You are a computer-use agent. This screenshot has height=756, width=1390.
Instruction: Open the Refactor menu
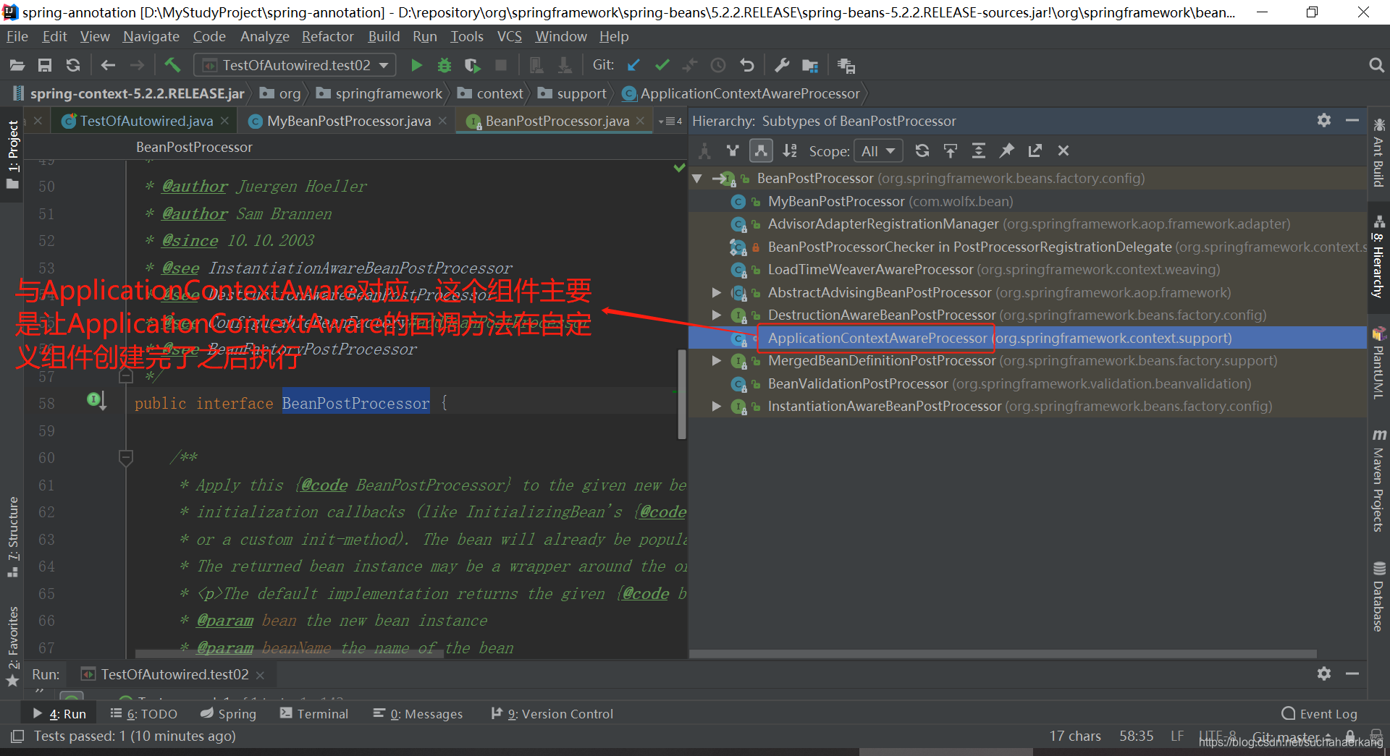point(328,37)
